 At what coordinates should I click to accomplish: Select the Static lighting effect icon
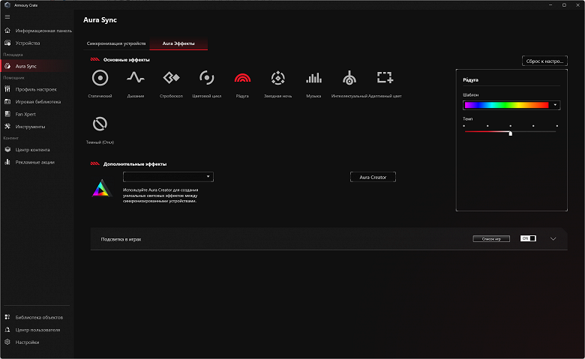click(100, 78)
